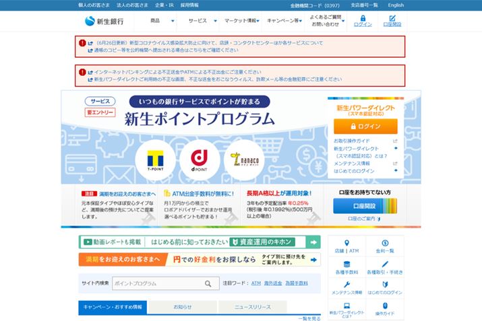The width and height of the screenshot is (482, 321).
Task: Open the 通帳のコピー等 notice link
Action: 166,50
